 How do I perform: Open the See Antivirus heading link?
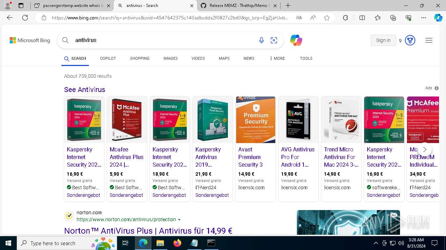(85, 90)
